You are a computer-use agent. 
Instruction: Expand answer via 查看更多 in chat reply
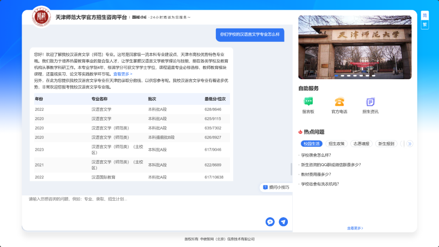[123, 74]
